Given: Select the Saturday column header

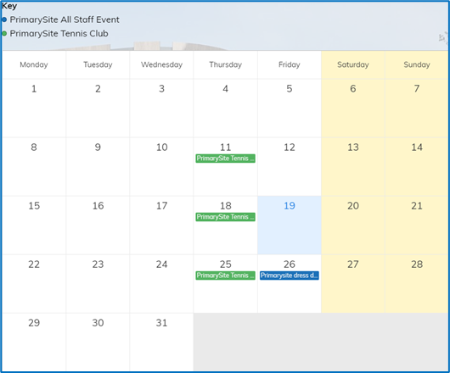Looking at the screenshot, I should click(x=353, y=64).
